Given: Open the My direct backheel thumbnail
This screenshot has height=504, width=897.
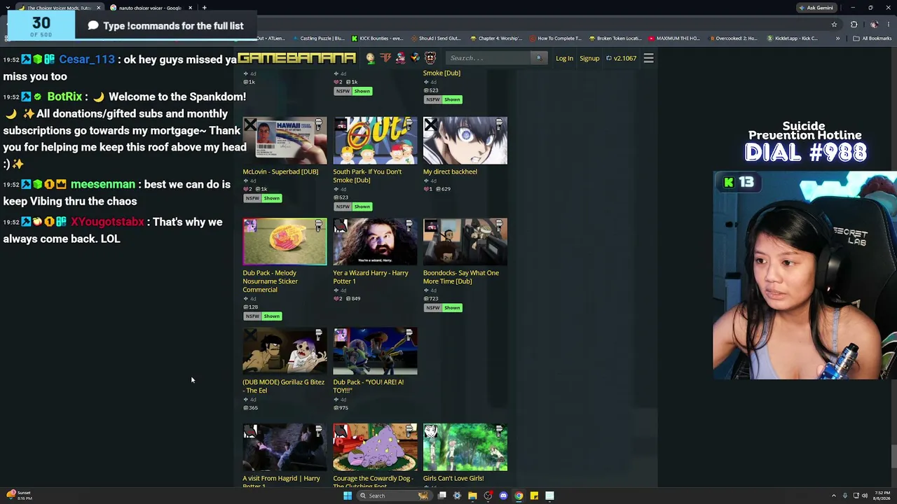Looking at the screenshot, I should 465,141.
